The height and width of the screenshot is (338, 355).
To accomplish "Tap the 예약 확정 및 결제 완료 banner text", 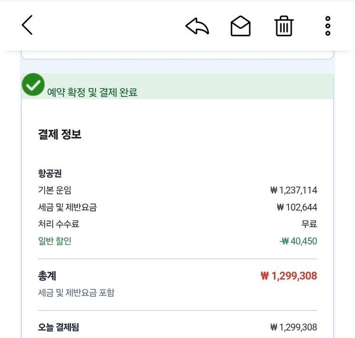I will click(92, 92).
